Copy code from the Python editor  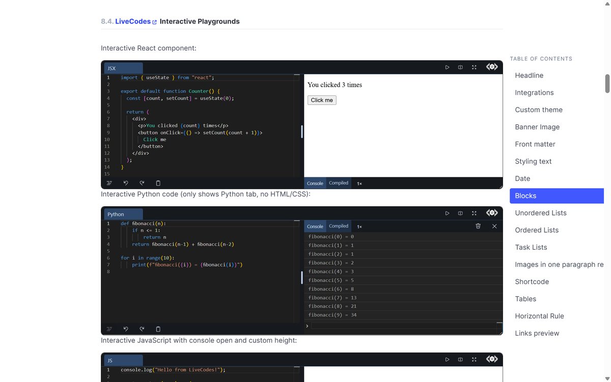[158, 329]
